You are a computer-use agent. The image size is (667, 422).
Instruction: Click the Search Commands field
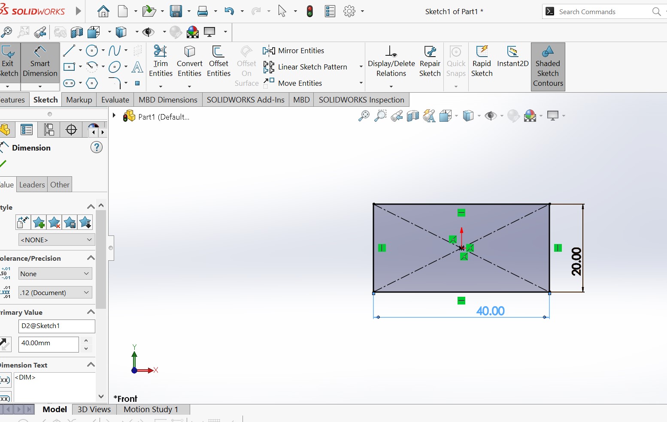click(605, 12)
